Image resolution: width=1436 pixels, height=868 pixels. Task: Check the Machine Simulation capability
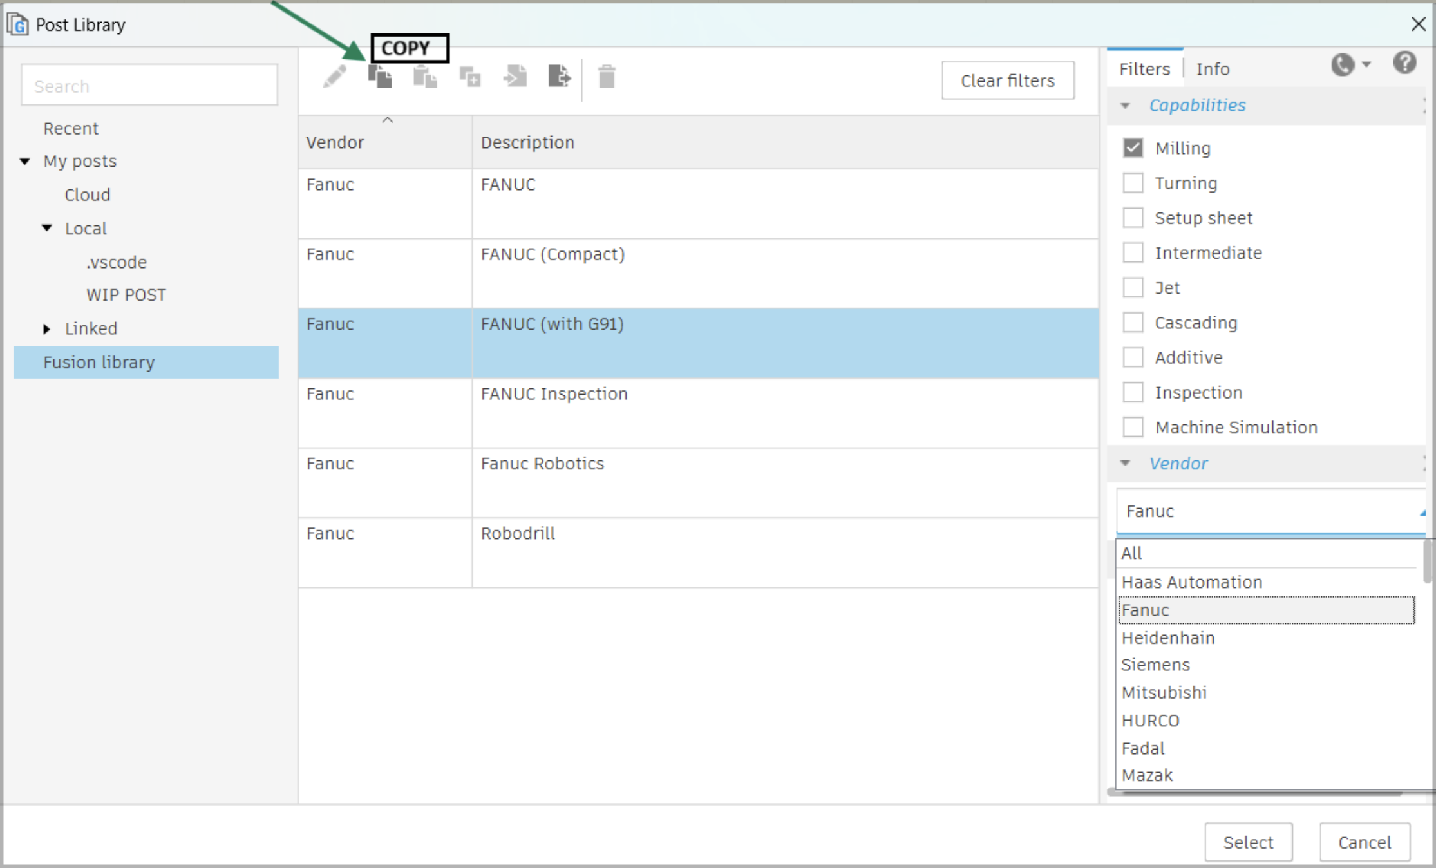(x=1133, y=426)
